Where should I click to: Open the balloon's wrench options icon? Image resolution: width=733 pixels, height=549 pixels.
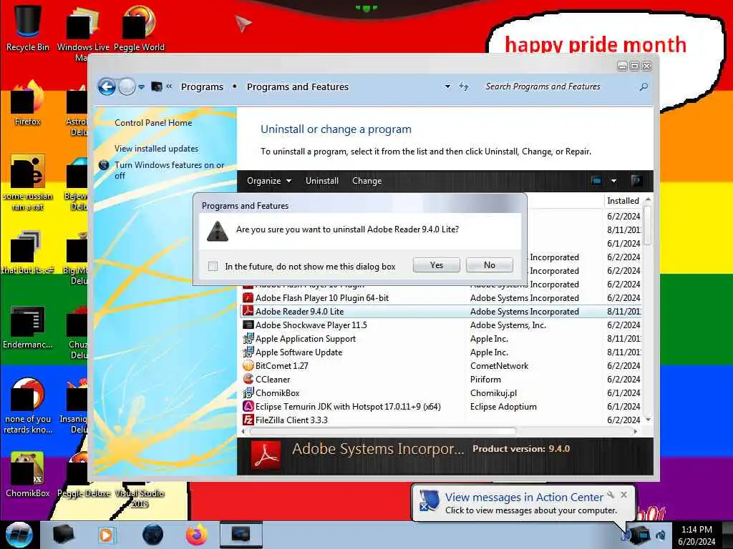click(611, 495)
